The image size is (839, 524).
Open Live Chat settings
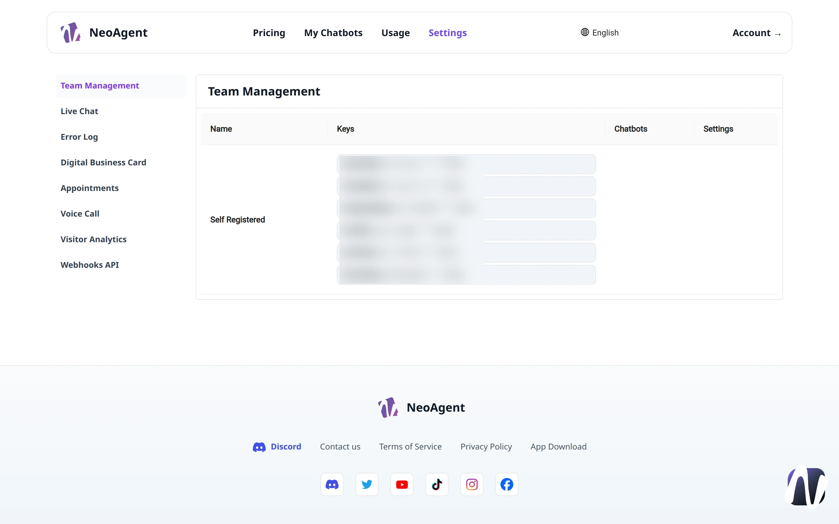tap(79, 111)
